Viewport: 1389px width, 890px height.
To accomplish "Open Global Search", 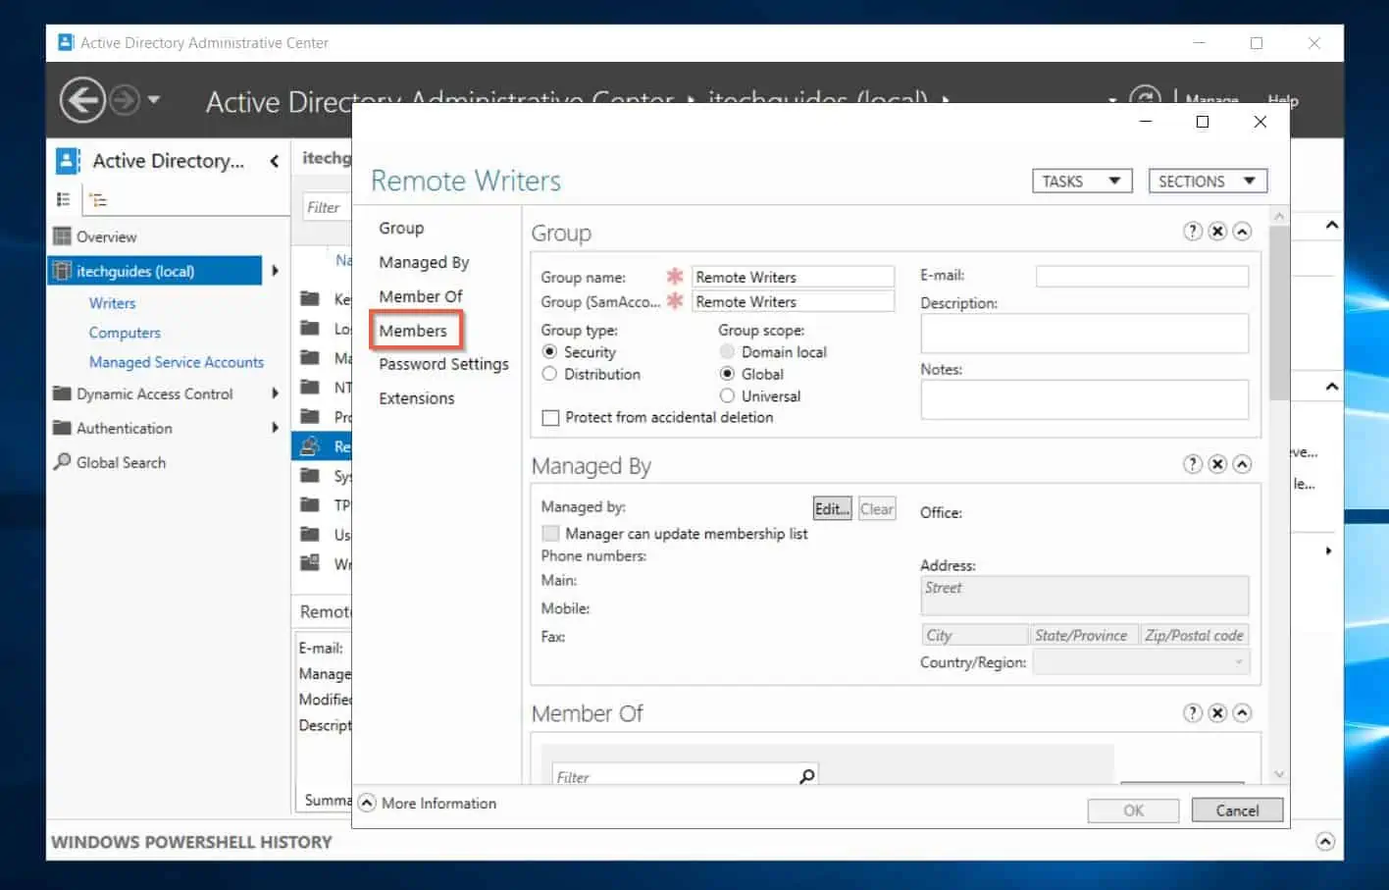I will pyautogui.click(x=121, y=462).
